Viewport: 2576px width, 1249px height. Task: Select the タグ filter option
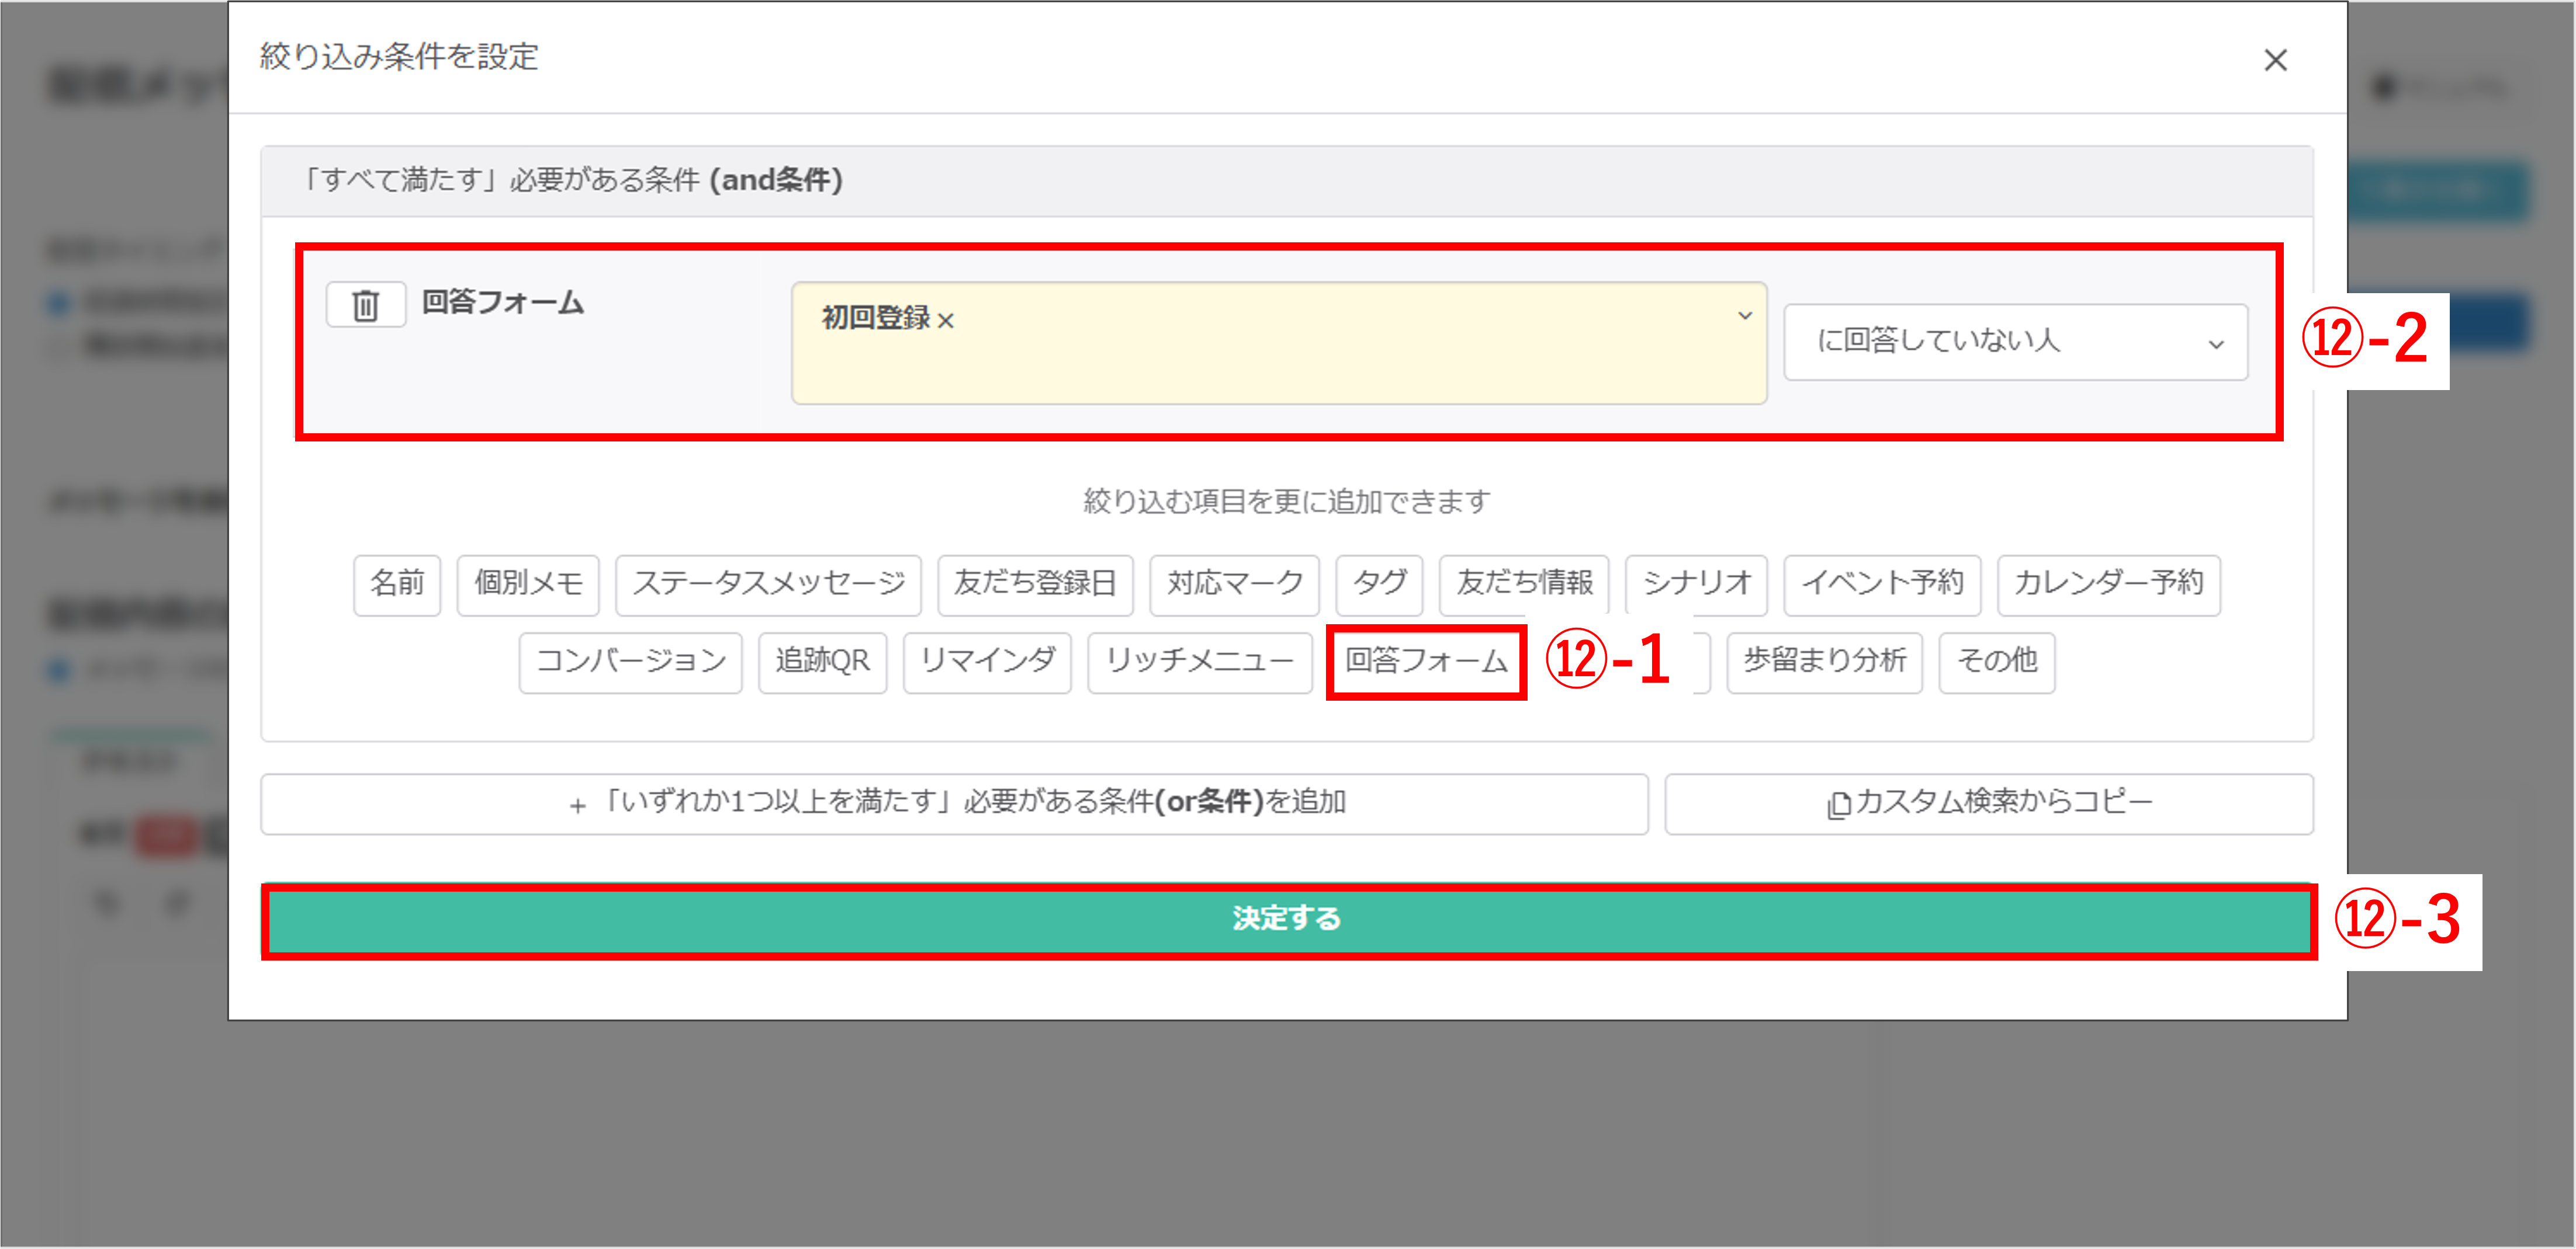pos(1379,583)
